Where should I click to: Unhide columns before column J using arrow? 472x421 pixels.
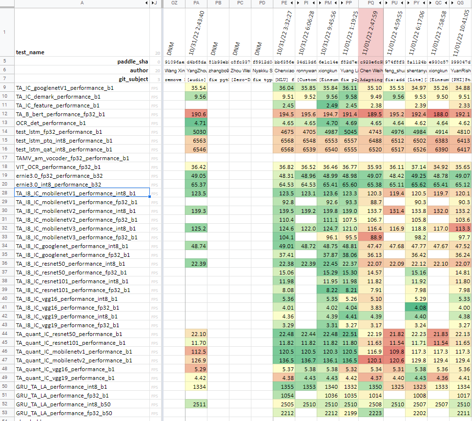[153, 3]
